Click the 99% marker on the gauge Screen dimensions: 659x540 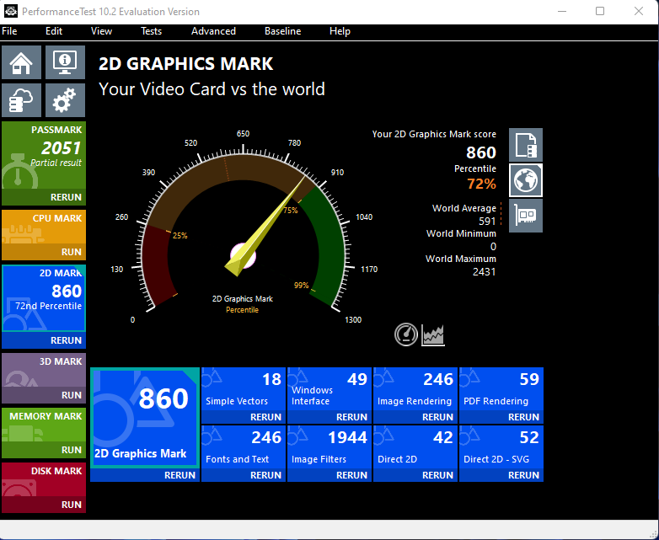302,286
